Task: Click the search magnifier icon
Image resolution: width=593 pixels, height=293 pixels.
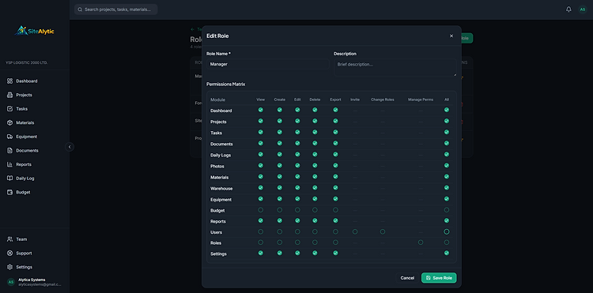Action: [80, 9]
